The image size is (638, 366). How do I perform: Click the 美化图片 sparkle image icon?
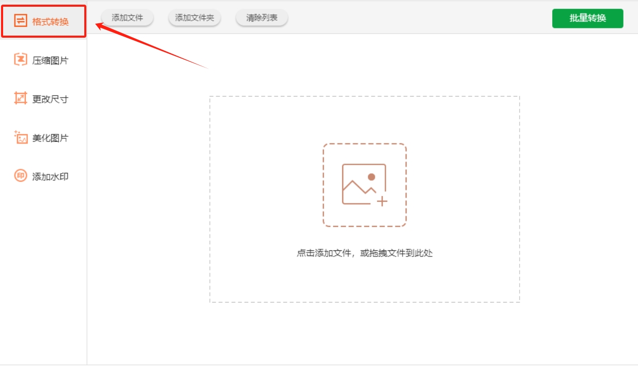click(x=20, y=137)
